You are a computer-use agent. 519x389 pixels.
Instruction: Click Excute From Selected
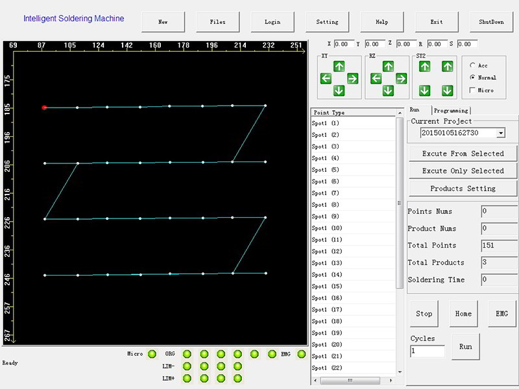point(463,154)
